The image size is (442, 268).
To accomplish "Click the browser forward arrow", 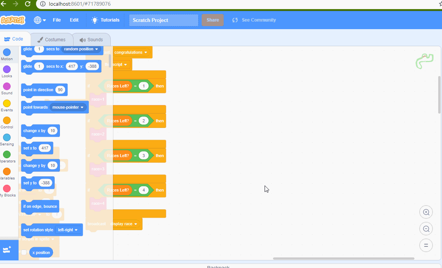I will point(16,4).
